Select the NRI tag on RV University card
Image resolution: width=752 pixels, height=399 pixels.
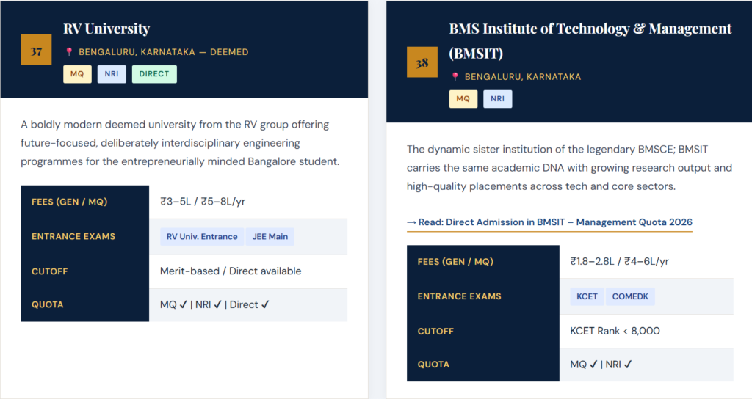[112, 74]
